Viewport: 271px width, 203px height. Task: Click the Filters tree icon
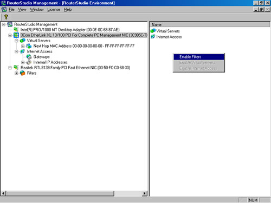coord(23,73)
